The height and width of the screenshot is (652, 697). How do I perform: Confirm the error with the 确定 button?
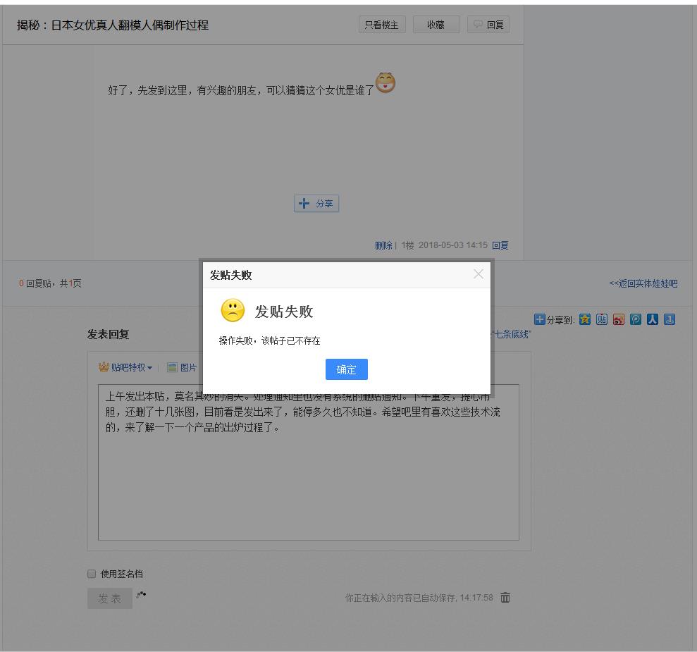point(346,369)
